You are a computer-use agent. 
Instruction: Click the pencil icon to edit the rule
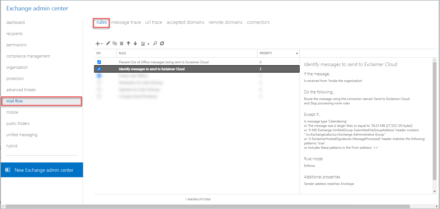[x=108, y=43]
